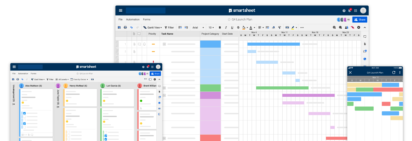Uncheck first checked subtask in Alex Mattson card
Image resolution: width=412 pixels, height=141 pixels.
(x=24, y=113)
